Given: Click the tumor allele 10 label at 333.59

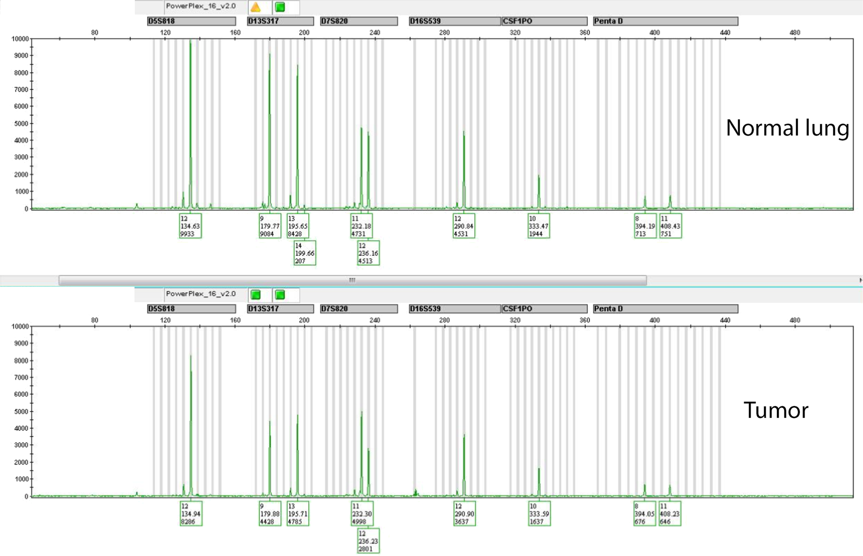Looking at the screenshot, I should tap(539, 514).
